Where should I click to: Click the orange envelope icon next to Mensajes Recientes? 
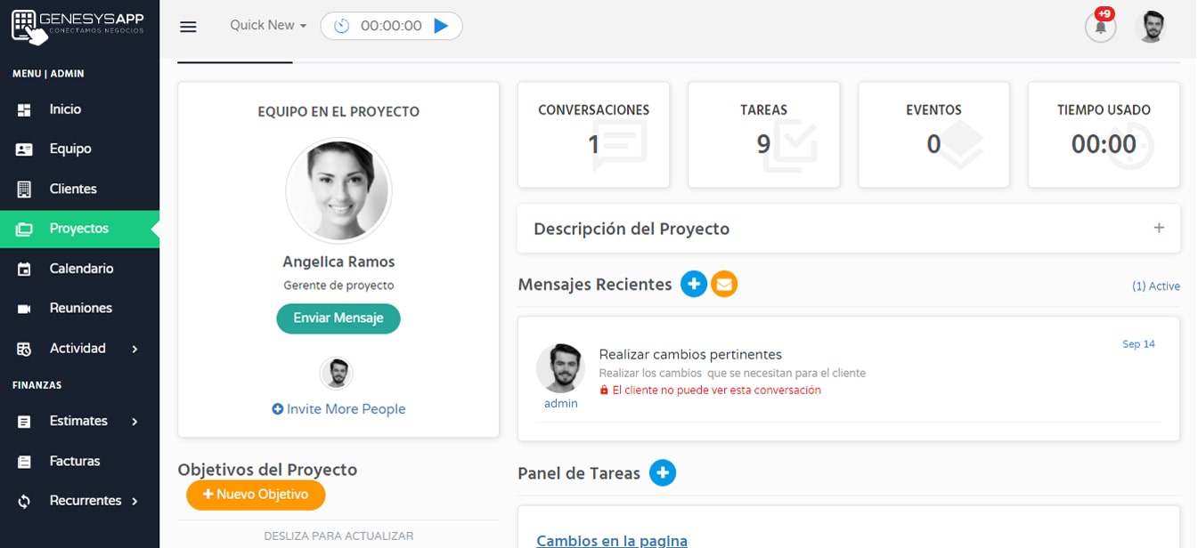coord(724,285)
